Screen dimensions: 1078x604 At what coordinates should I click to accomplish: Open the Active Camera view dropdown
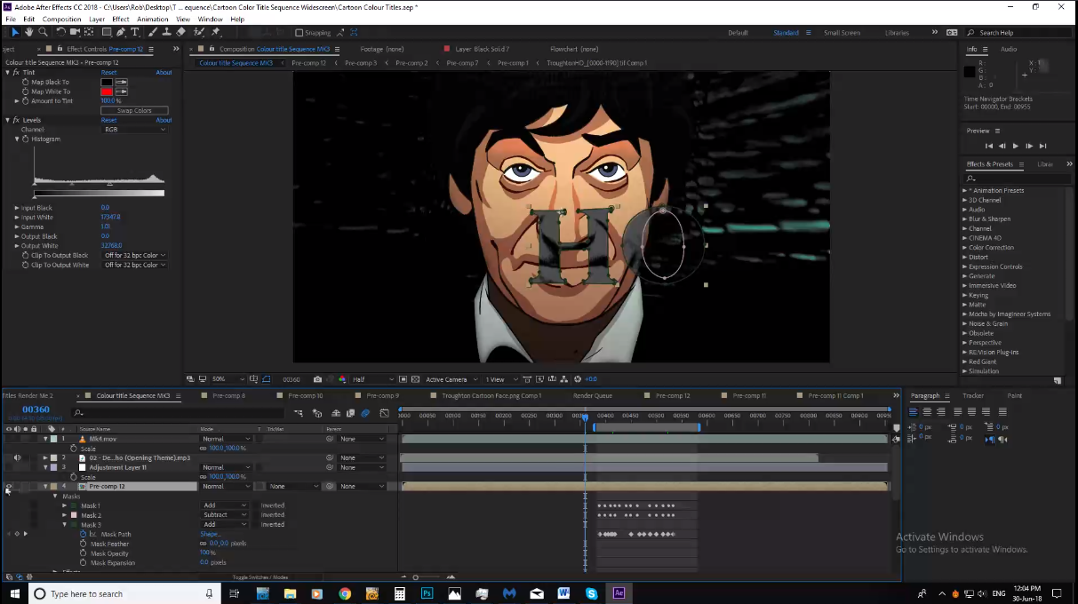click(x=450, y=379)
